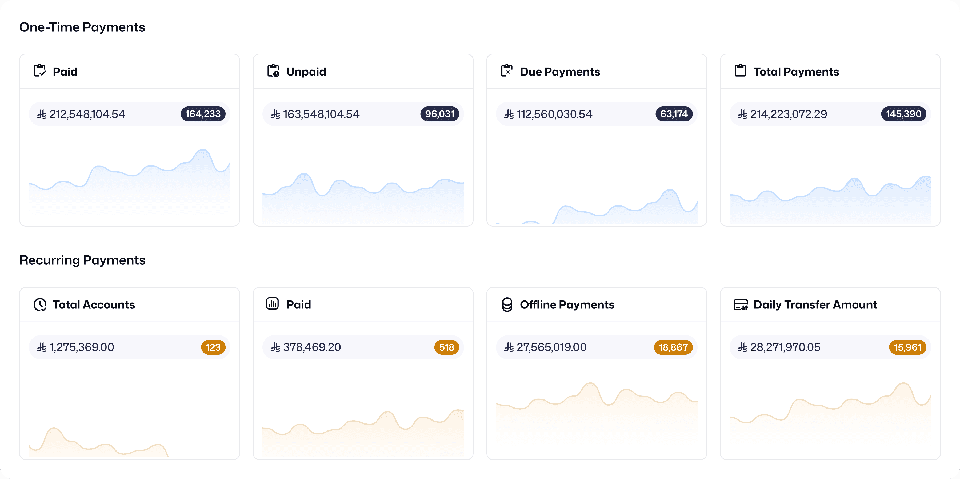Click the bar chart icon on recurring Paid card
The image size is (960, 479).
coord(273,304)
